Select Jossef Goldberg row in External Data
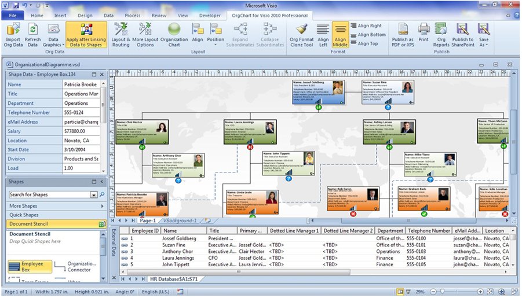This screenshot has width=522, height=298. click(x=185, y=238)
